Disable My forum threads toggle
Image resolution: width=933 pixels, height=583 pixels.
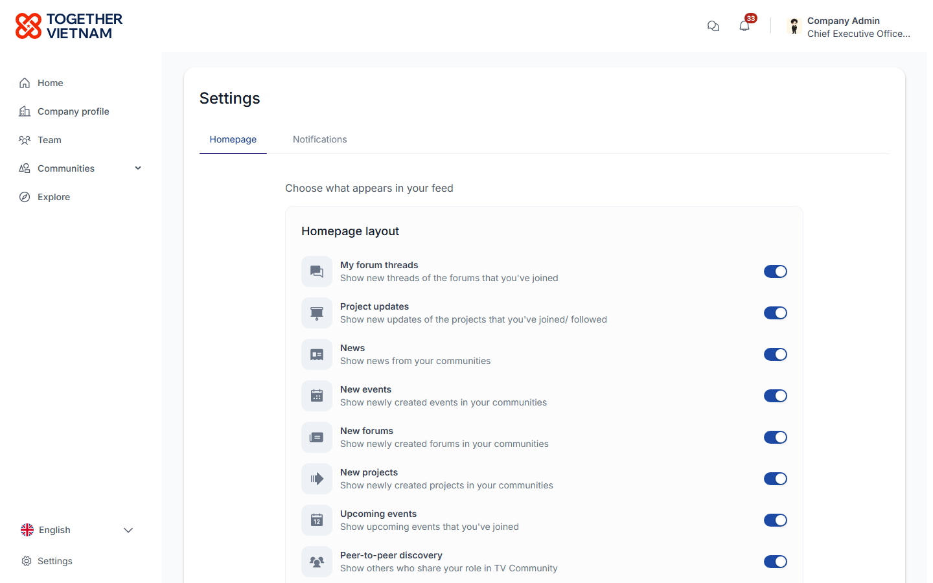click(776, 271)
